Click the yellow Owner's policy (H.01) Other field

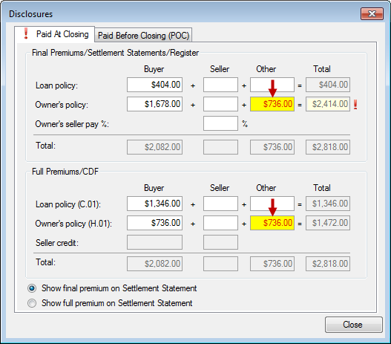(x=272, y=223)
